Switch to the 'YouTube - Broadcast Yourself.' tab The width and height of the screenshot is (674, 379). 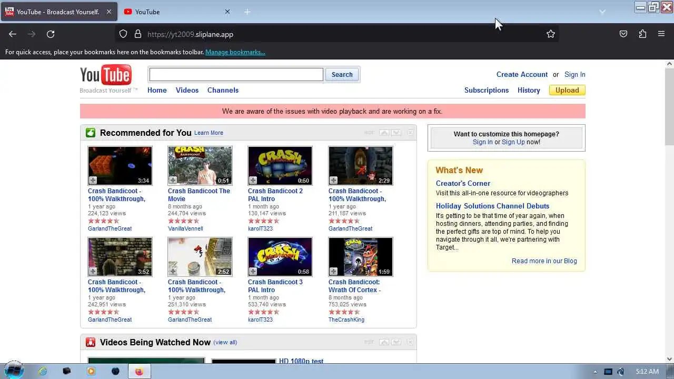tap(58, 12)
